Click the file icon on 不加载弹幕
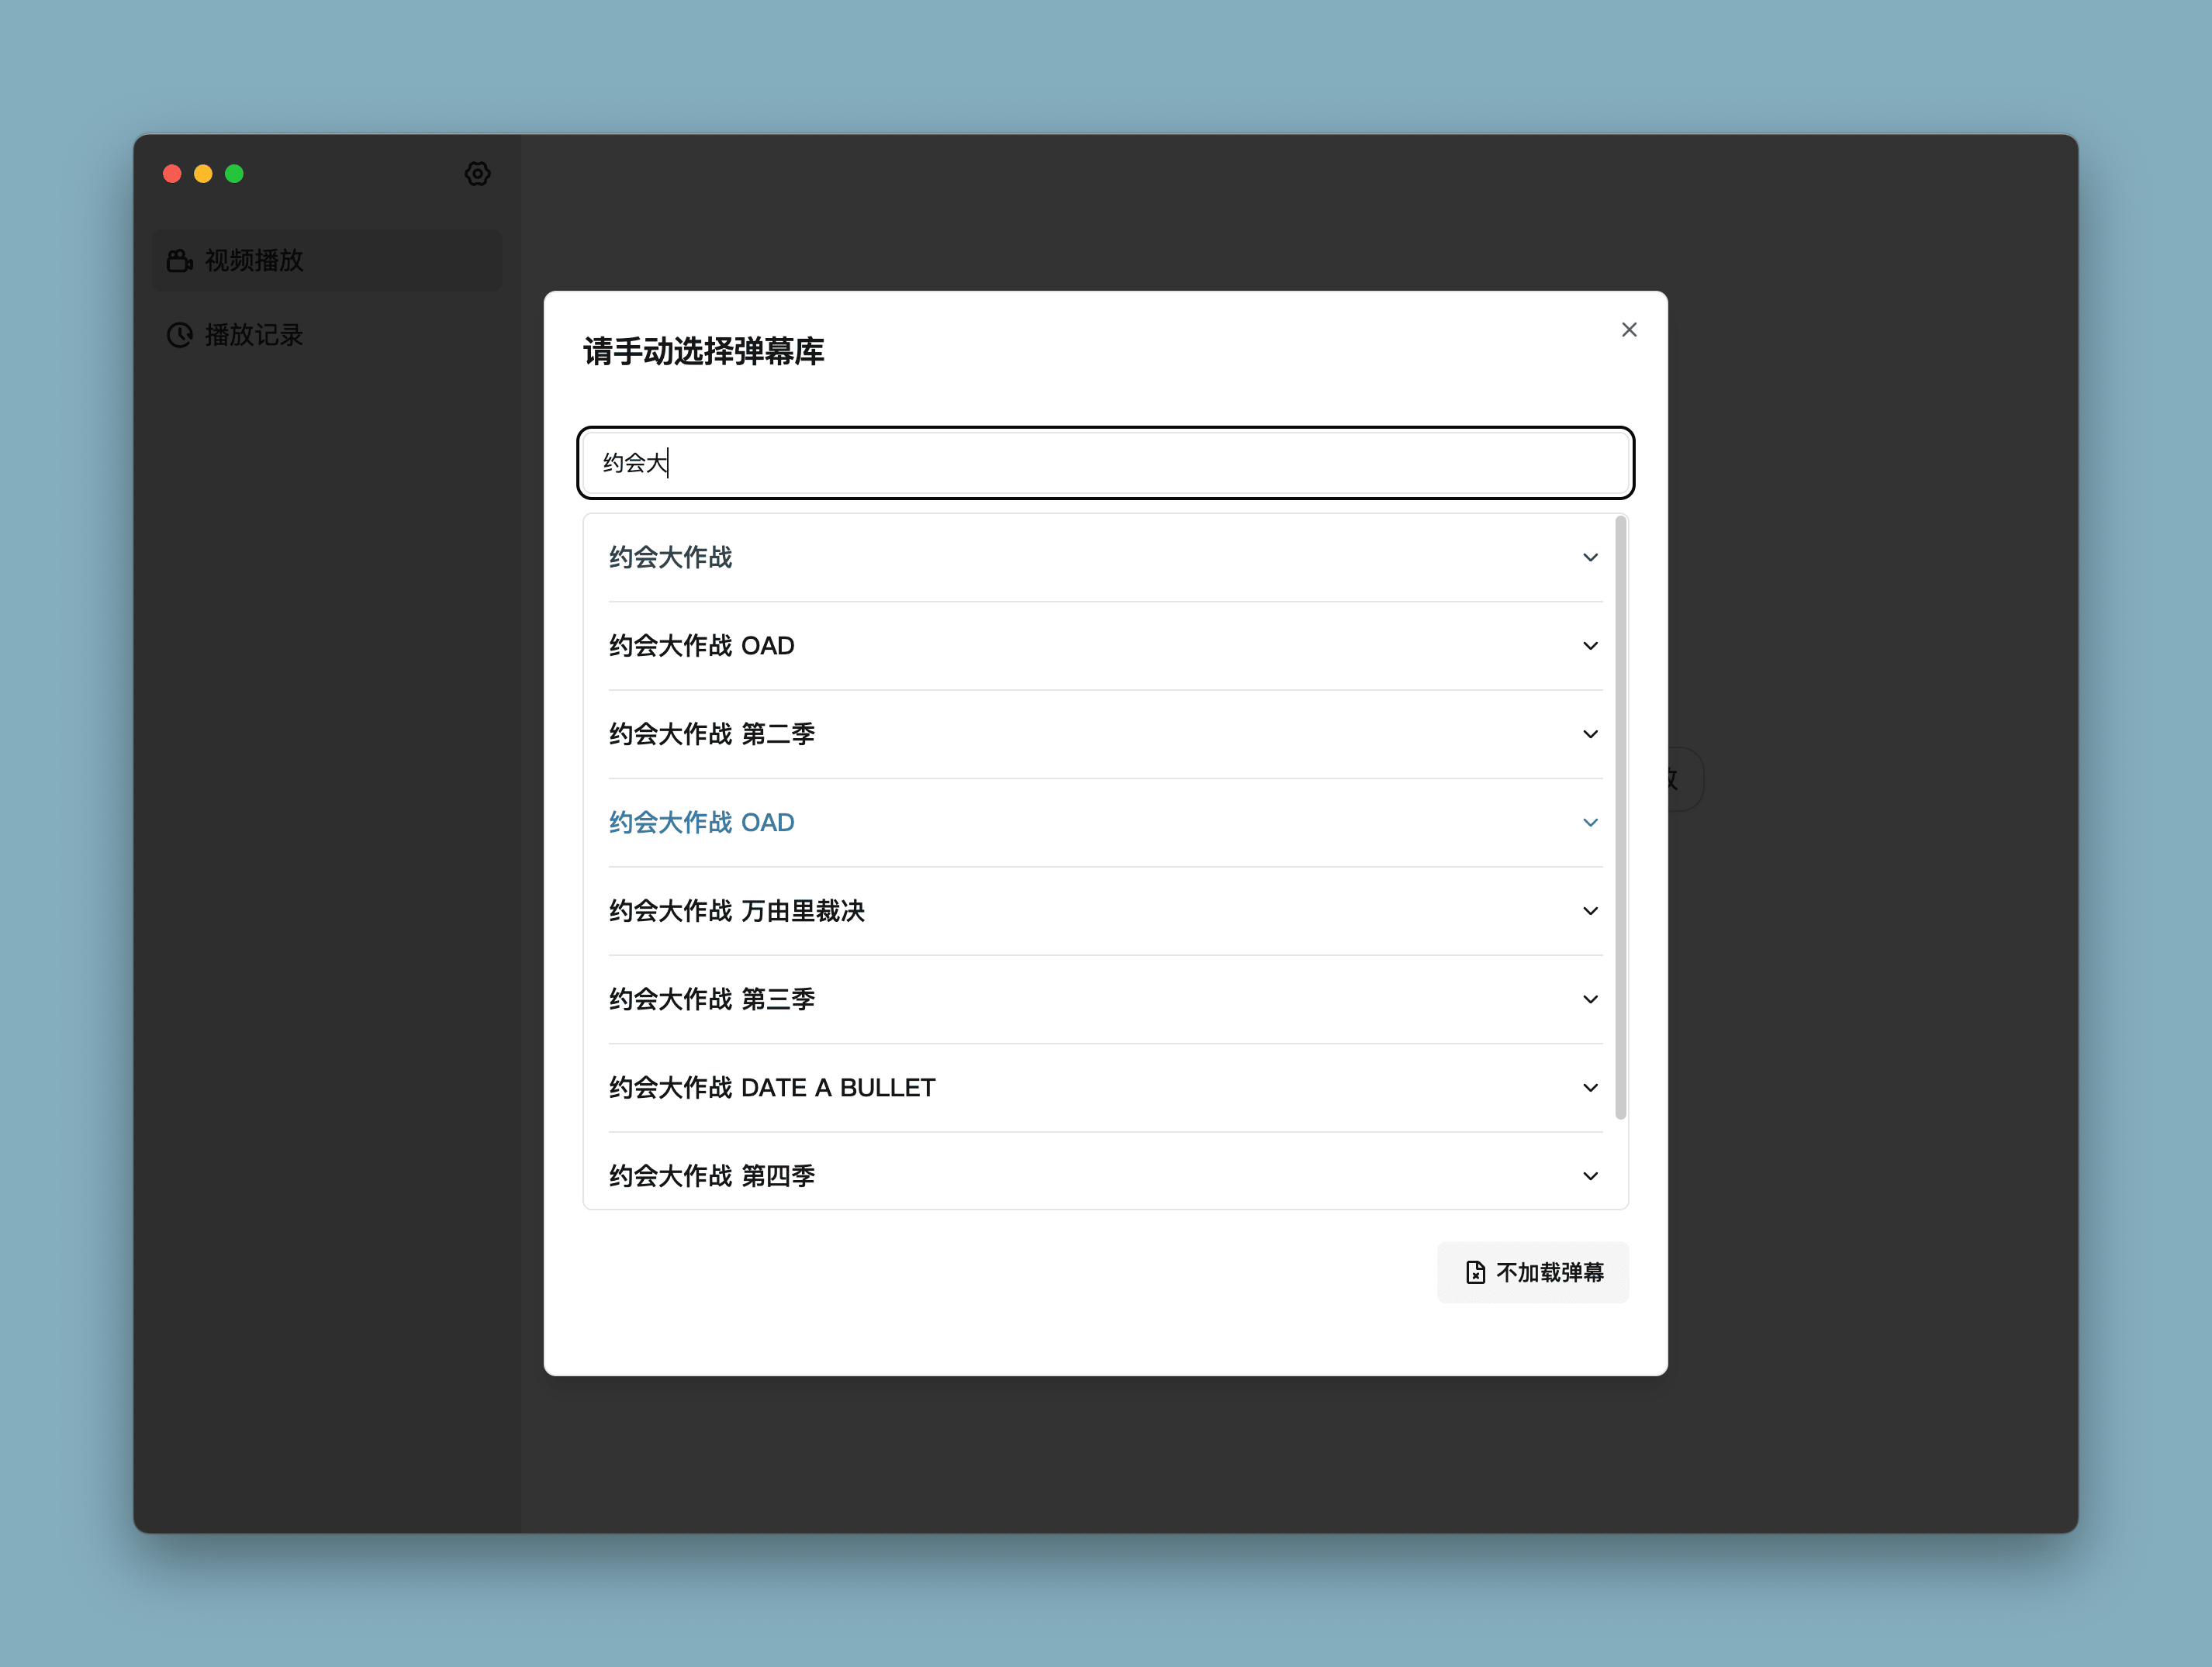Screen dimensions: 2212x1667 1475,1272
